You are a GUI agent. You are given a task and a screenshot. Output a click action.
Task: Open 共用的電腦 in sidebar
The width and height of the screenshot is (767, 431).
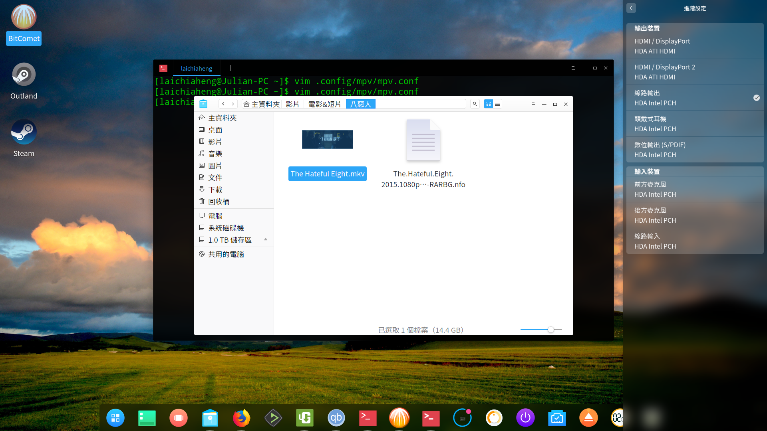tap(234, 254)
